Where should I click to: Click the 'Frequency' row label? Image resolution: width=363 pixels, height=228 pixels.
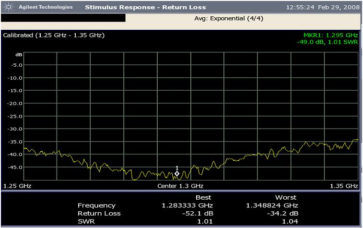[96, 205]
